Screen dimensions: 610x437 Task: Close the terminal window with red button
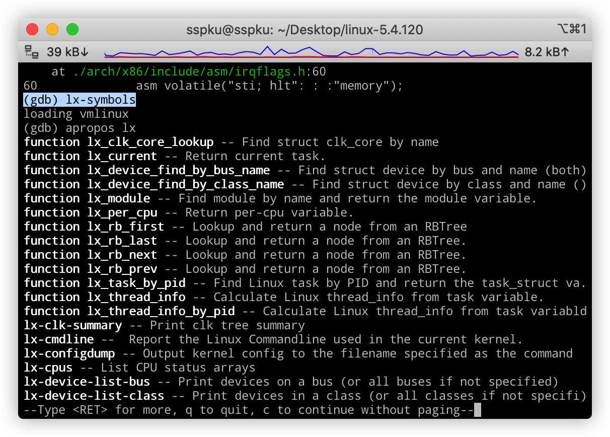coord(32,30)
